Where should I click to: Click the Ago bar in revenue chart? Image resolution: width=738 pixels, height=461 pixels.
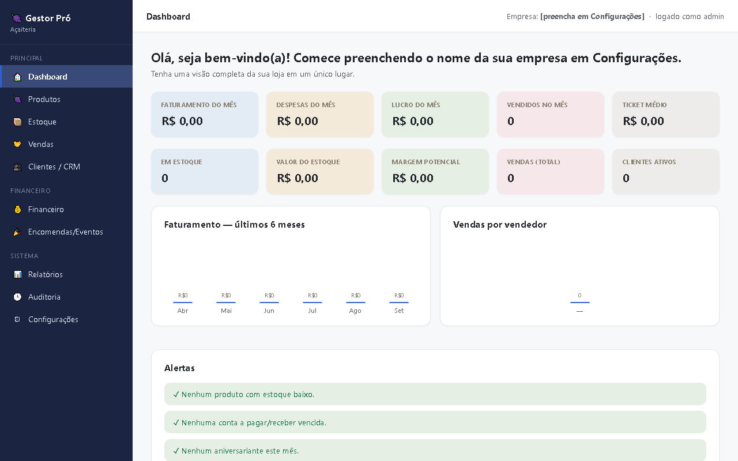coord(356,303)
